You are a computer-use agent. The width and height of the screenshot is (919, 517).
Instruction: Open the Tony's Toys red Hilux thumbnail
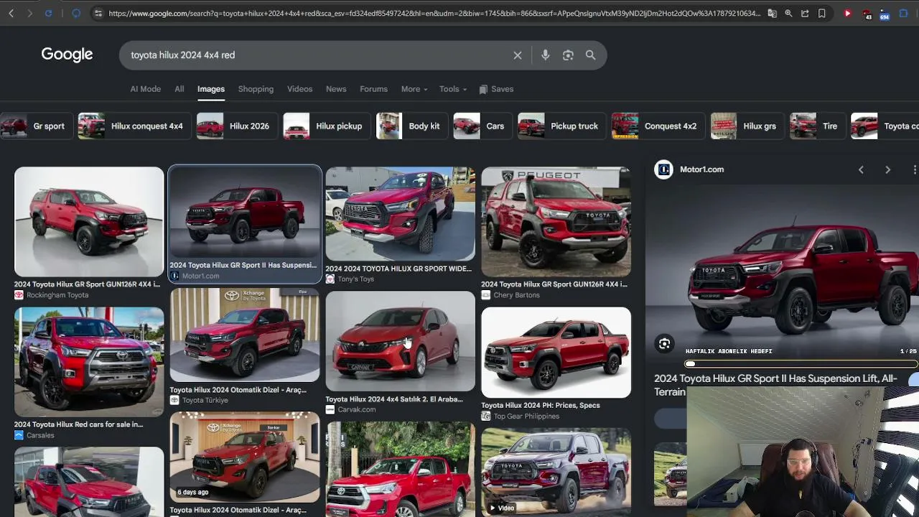click(400, 214)
